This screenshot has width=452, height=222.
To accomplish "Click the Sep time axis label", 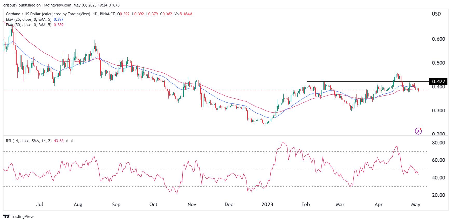I will [116, 204].
